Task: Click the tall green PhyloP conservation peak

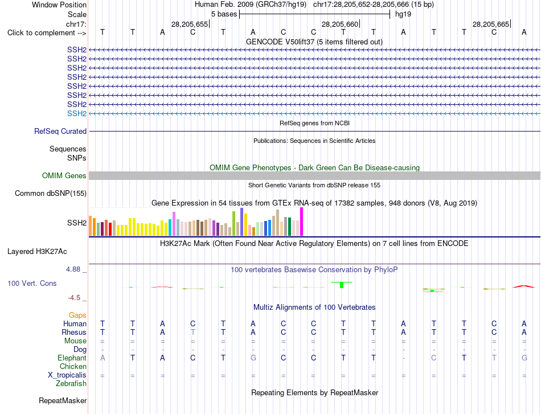Action: coord(342,285)
